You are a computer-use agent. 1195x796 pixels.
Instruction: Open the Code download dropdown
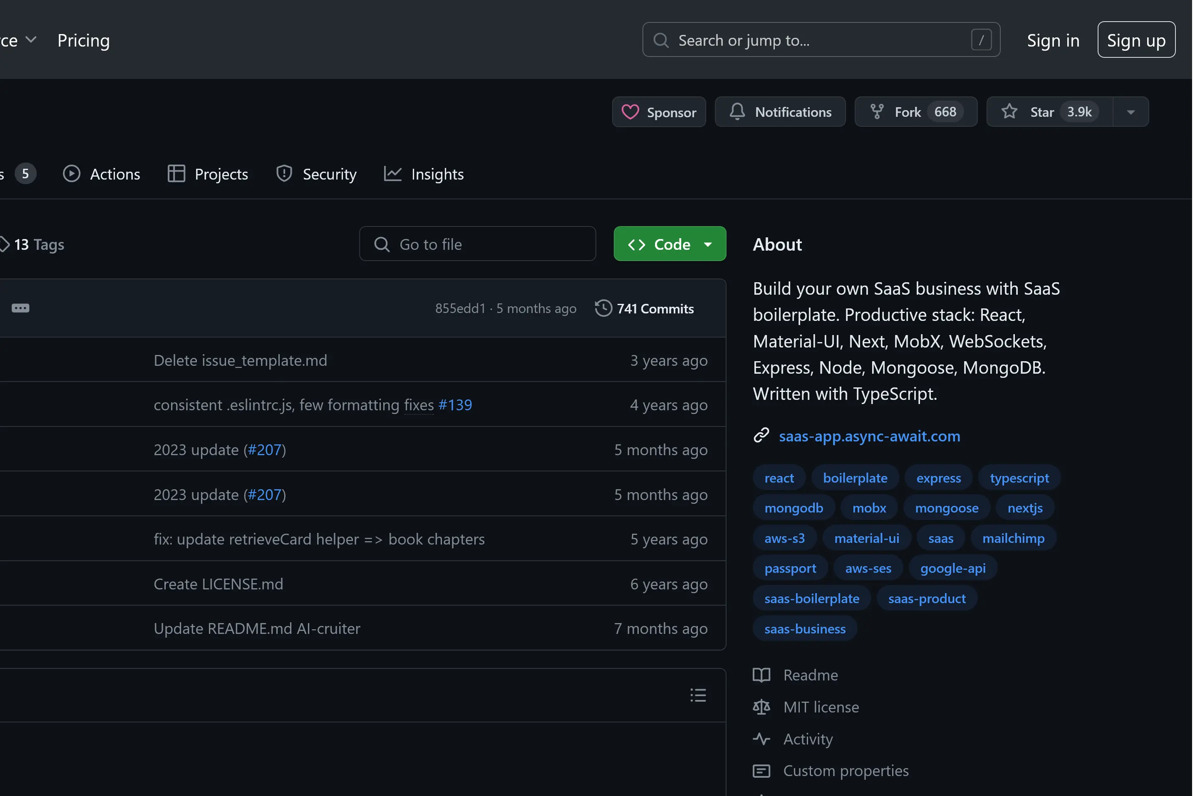(x=669, y=244)
